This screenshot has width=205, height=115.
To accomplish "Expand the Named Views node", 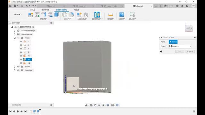I will click(x=14, y=34).
